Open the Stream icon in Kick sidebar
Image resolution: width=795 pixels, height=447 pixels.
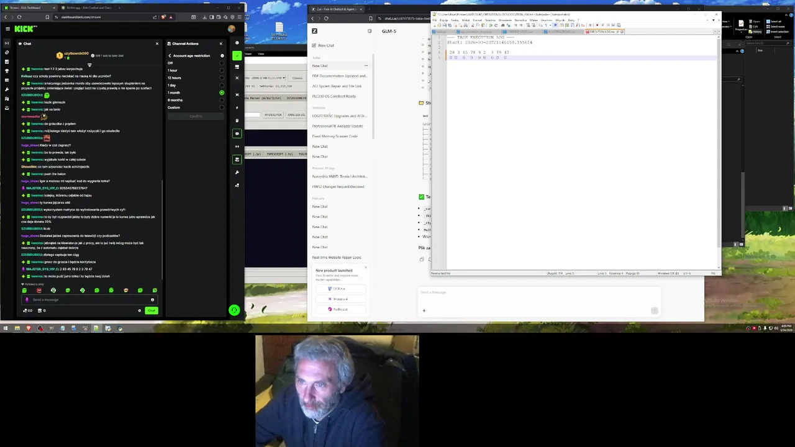(x=7, y=43)
